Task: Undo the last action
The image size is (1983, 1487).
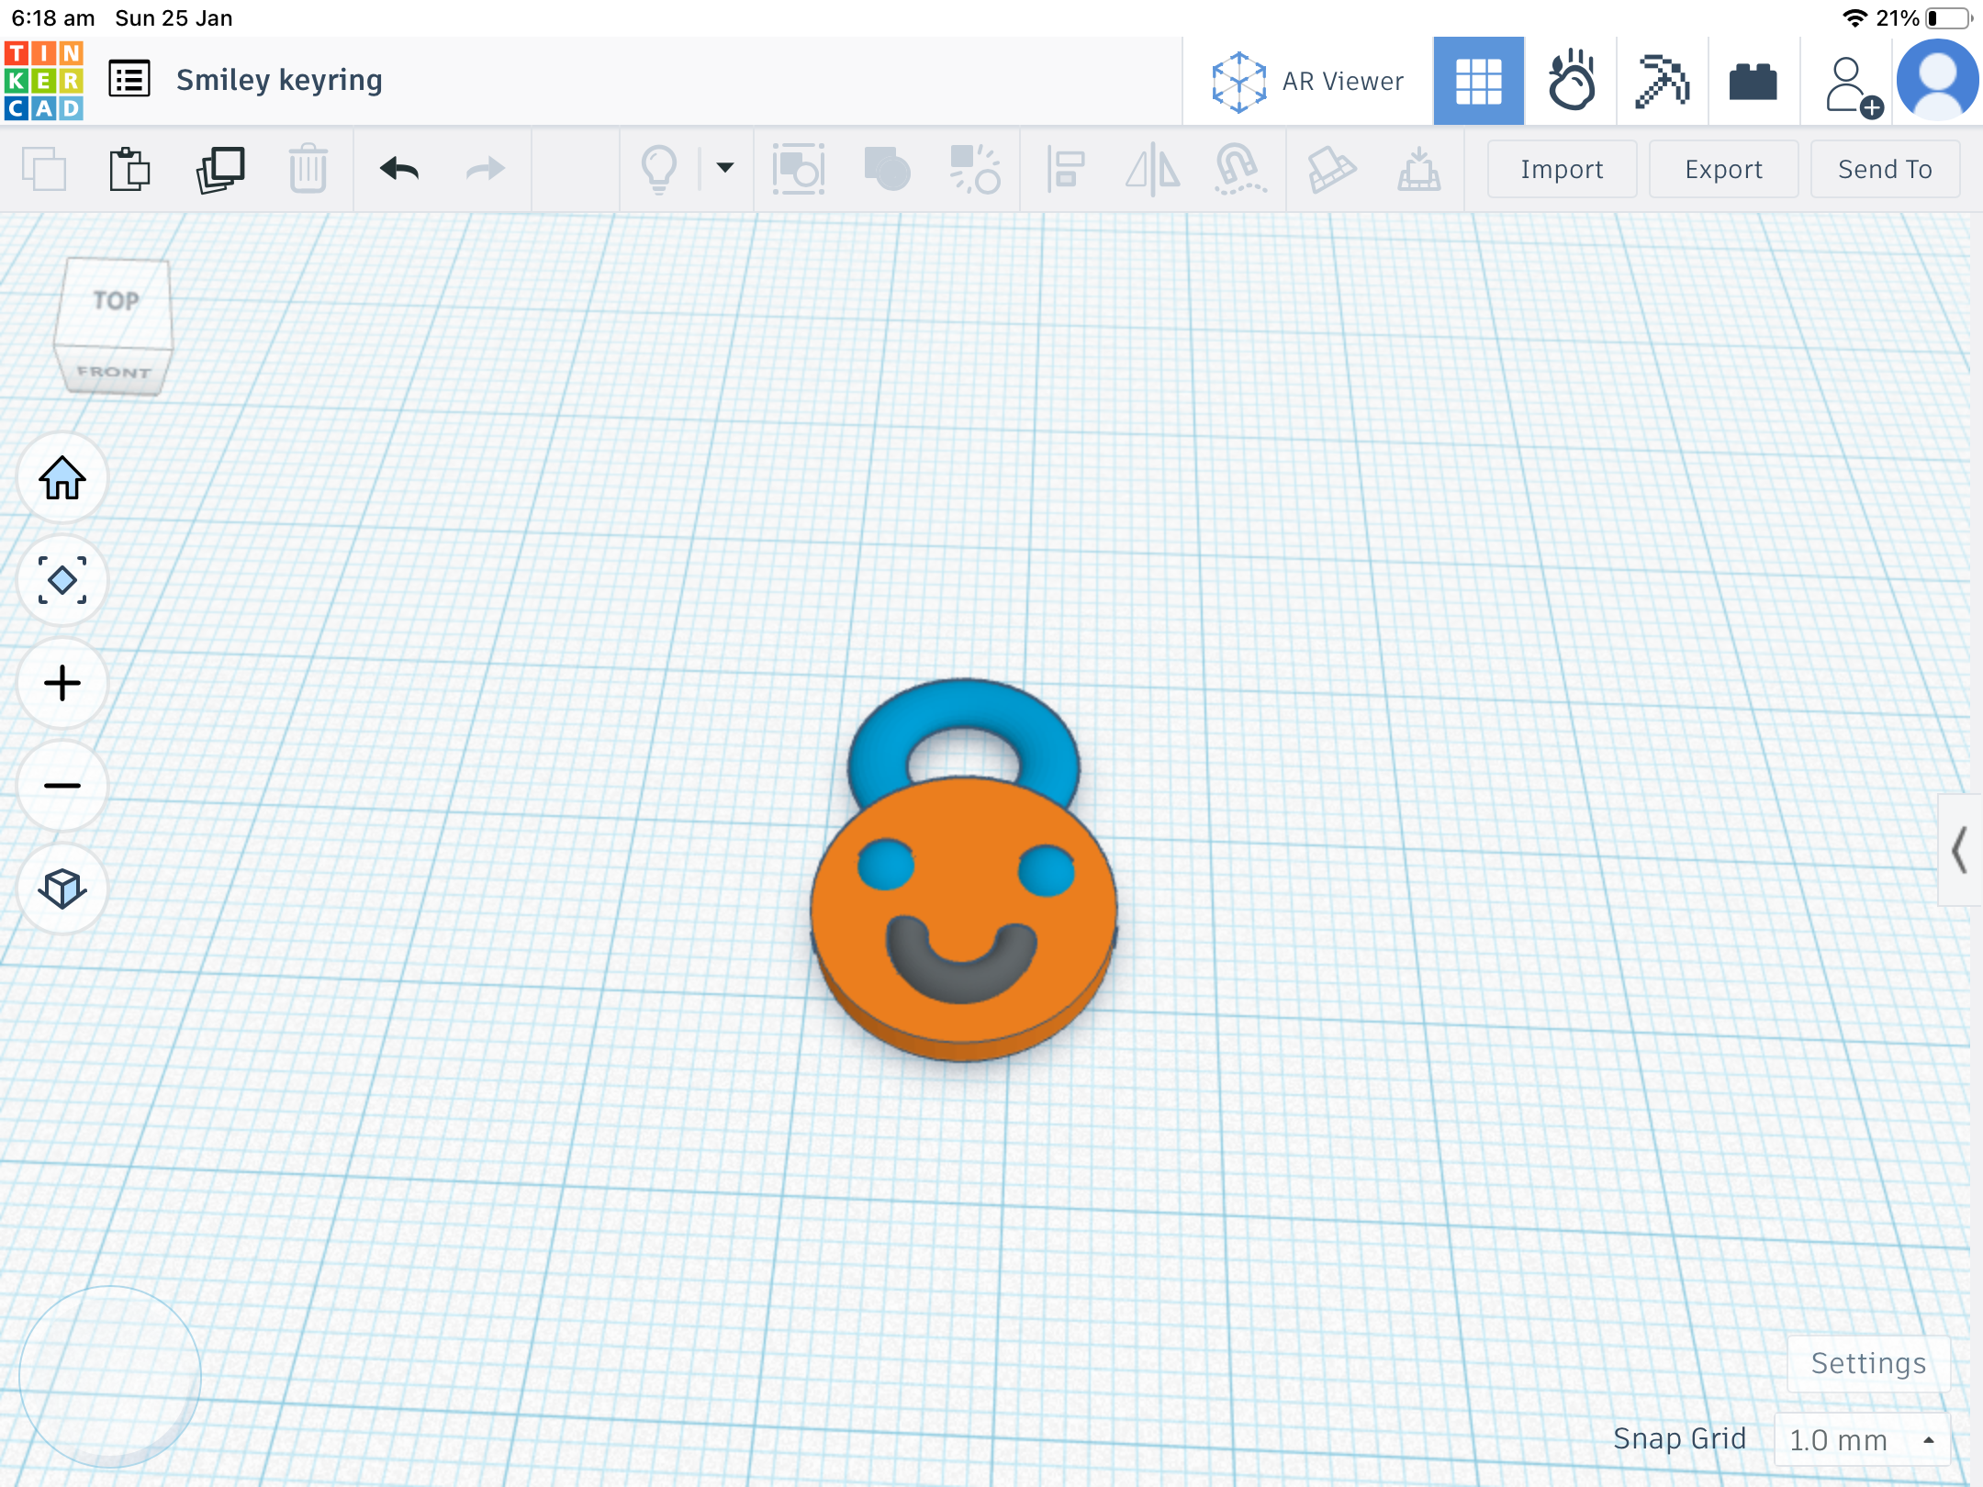Action: pos(399,169)
